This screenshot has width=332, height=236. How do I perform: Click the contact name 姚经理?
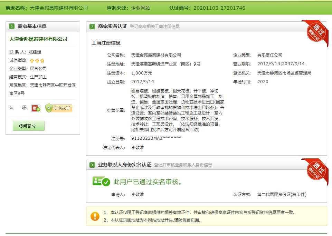[x=35, y=52]
